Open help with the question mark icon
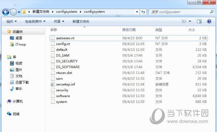The image size is (217, 132). (x=209, y=21)
